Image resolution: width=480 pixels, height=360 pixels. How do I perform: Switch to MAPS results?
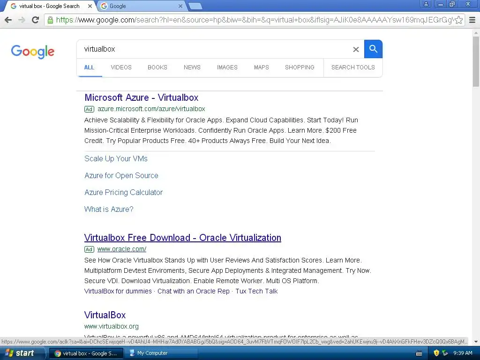coord(262,67)
